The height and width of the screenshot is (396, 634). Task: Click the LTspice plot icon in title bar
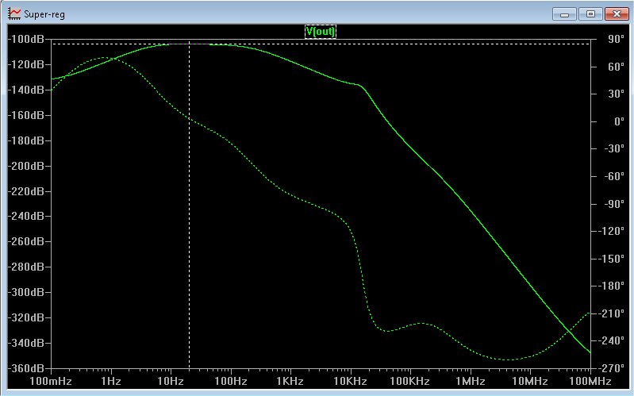(13, 13)
